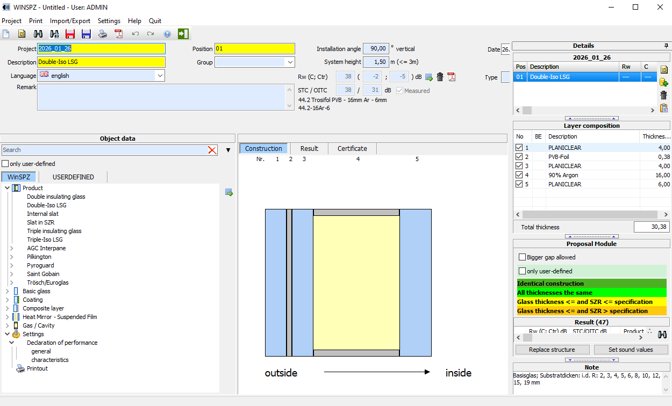Tick only user-defined under Object data search

click(5, 164)
